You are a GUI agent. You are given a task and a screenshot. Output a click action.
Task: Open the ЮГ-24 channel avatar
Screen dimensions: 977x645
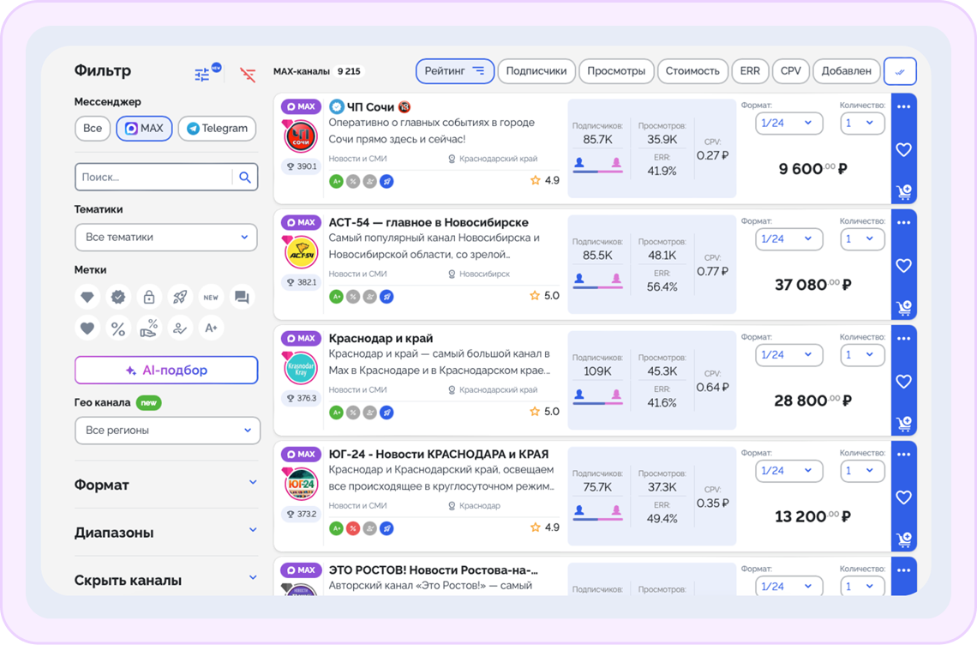click(x=301, y=484)
